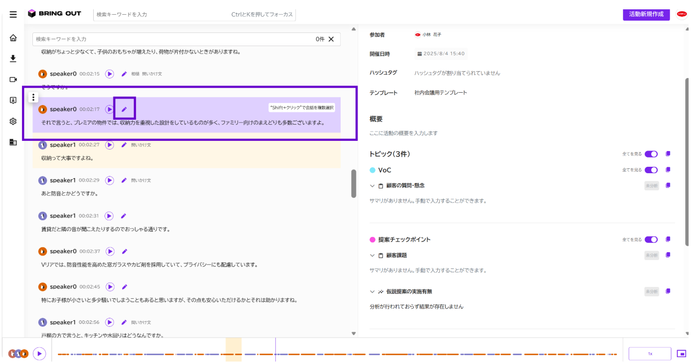Select the 収納って大事ですよね。 utterance text

pyautogui.click(x=67, y=158)
